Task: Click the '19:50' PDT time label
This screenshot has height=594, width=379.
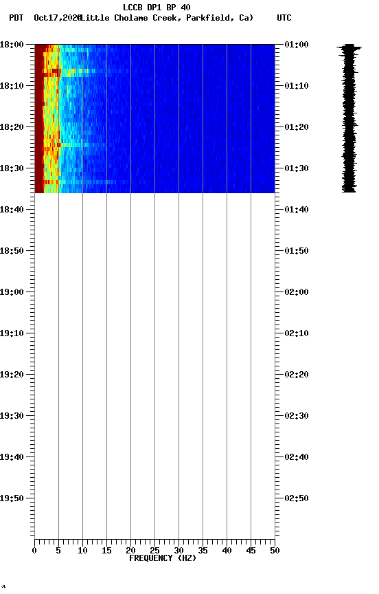Action: pos(12,498)
